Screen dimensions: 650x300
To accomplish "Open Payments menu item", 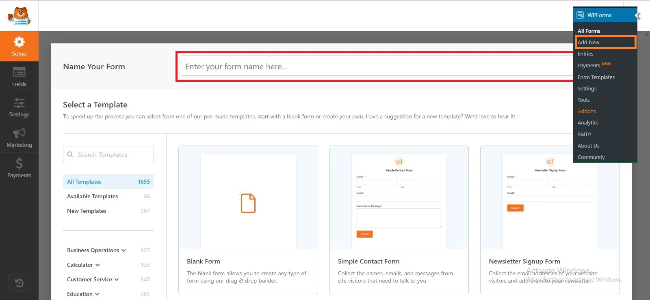I will pyautogui.click(x=589, y=65).
